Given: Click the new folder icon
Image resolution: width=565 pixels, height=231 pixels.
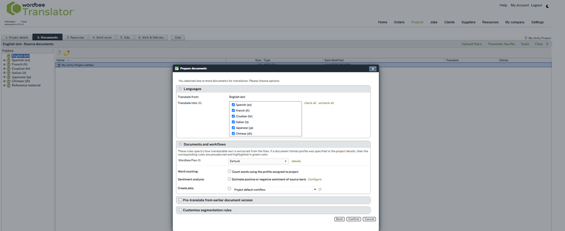Looking at the screenshot, I should tap(66, 53).
